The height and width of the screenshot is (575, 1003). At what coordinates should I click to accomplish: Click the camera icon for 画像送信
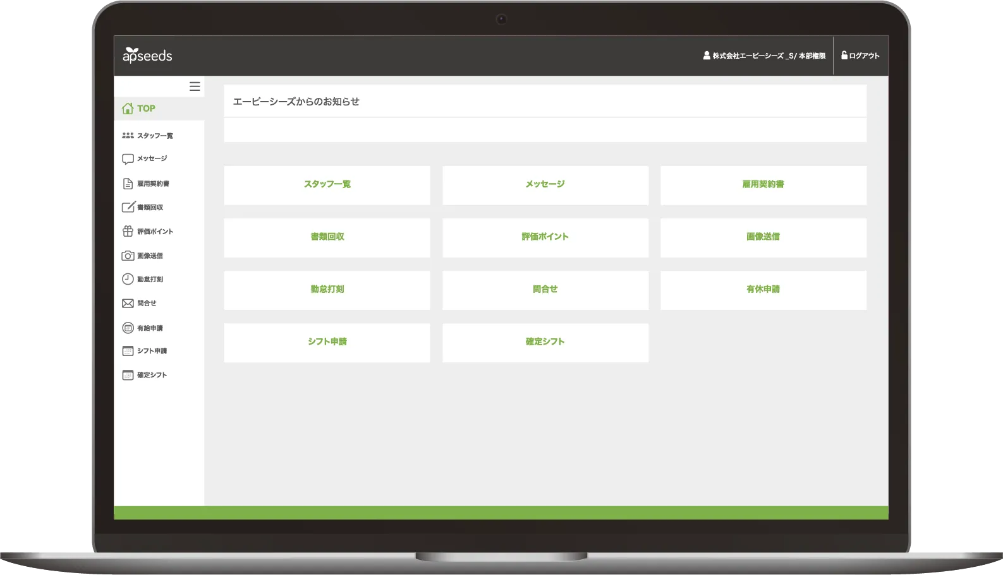(x=128, y=256)
